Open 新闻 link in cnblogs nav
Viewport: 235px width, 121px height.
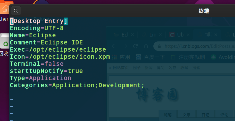[x=148, y=68]
